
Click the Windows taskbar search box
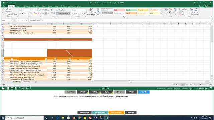coord(24,118)
